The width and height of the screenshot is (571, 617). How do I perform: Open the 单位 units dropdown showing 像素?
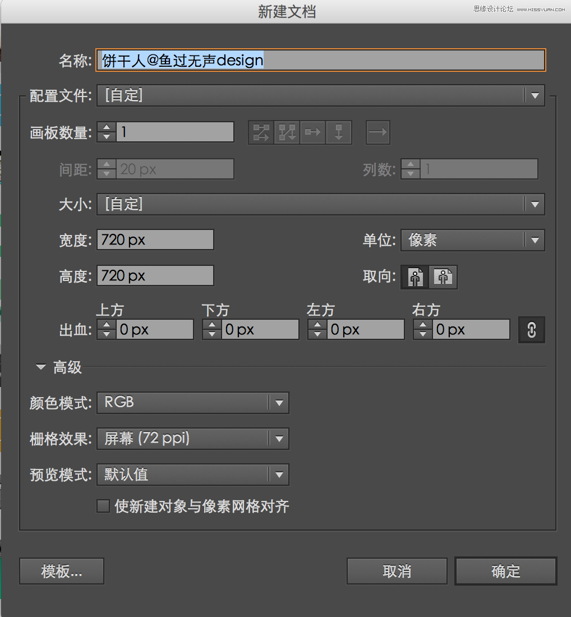[535, 240]
